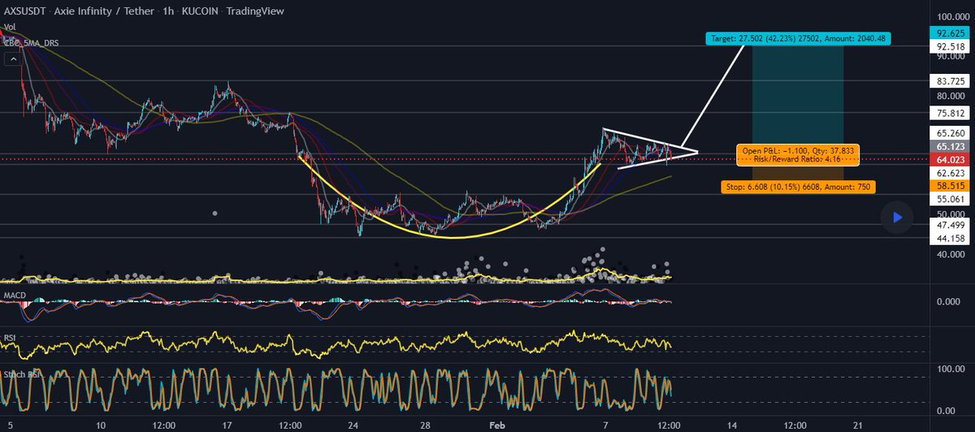This screenshot has width=975, height=432.
Task: Click the 21 date on time axis
Action: (x=857, y=424)
